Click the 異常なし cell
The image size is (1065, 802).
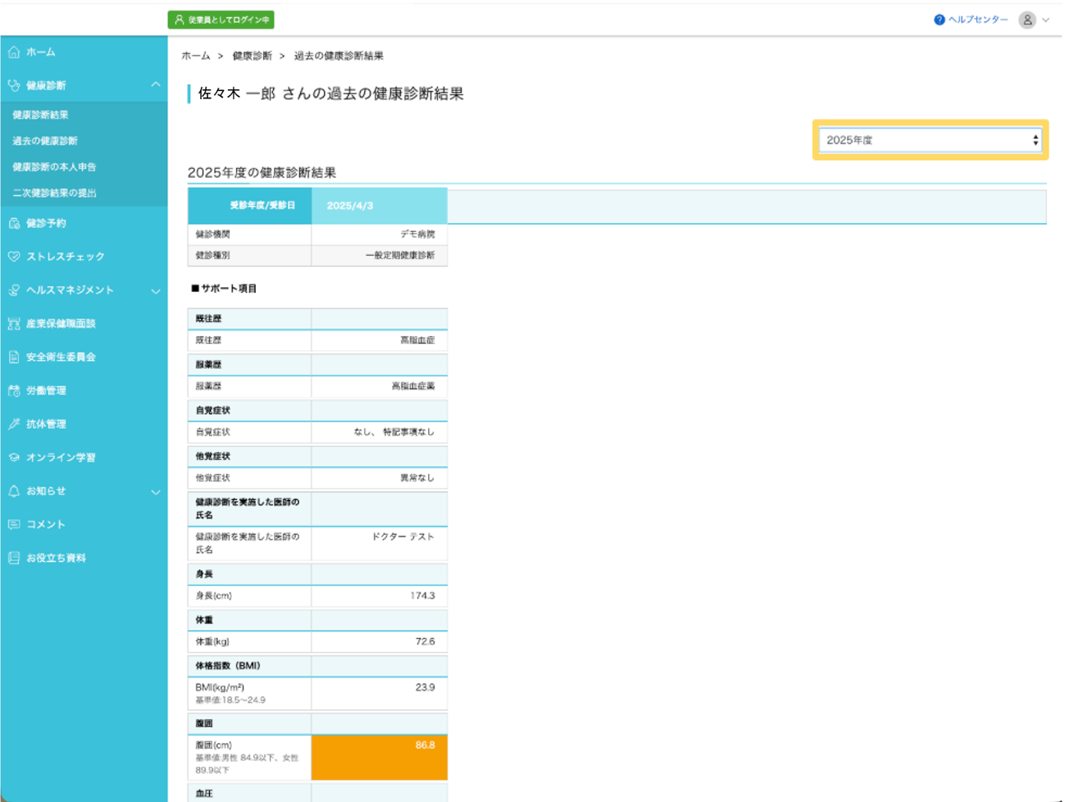point(380,478)
